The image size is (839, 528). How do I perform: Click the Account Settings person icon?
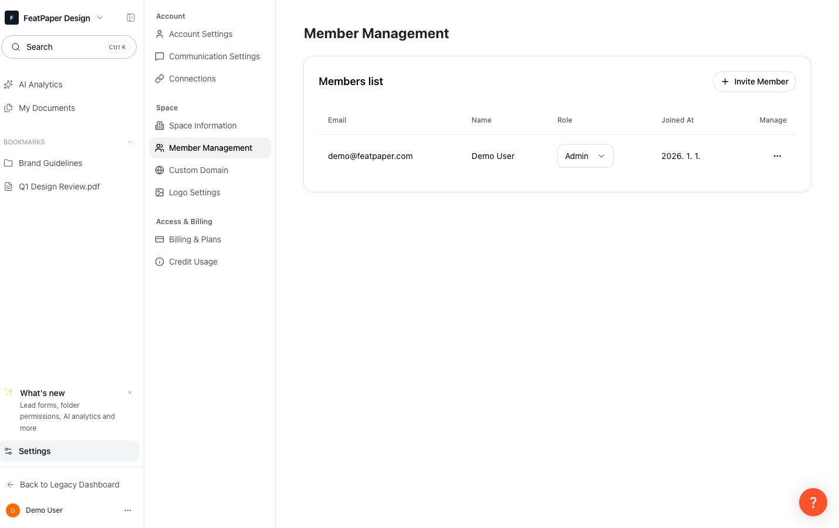[160, 34]
